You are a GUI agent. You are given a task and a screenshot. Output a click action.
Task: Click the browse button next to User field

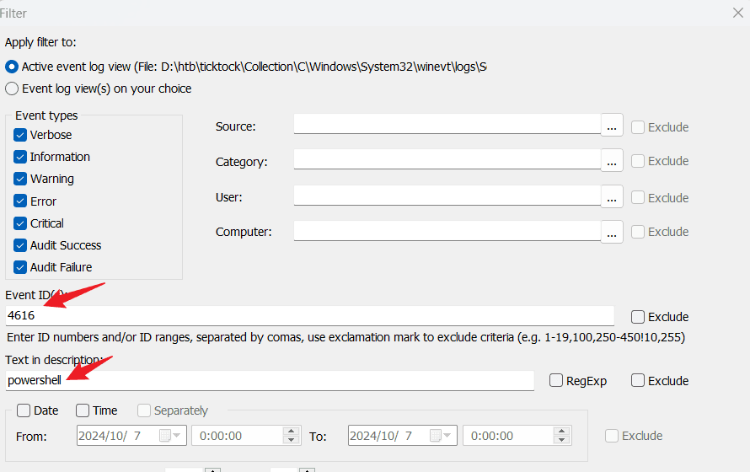click(612, 196)
